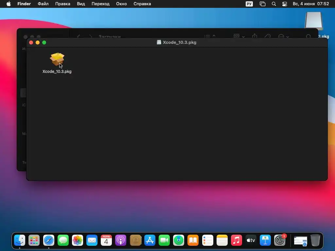The height and width of the screenshot is (251, 335).
Task: Open Books from the Dock
Action: click(x=193, y=240)
